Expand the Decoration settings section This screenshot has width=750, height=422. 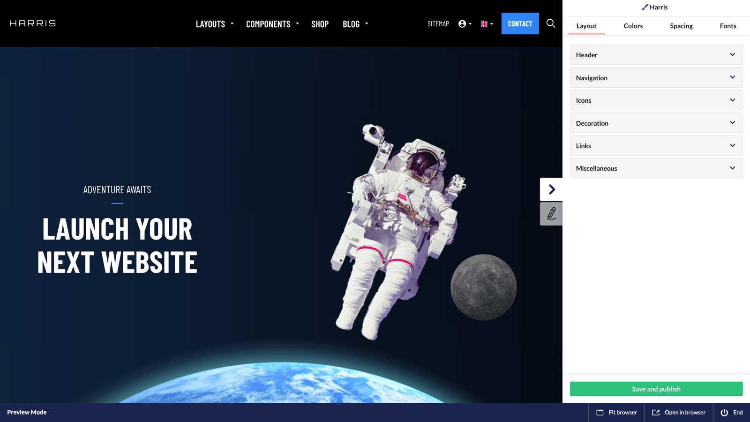(x=656, y=123)
